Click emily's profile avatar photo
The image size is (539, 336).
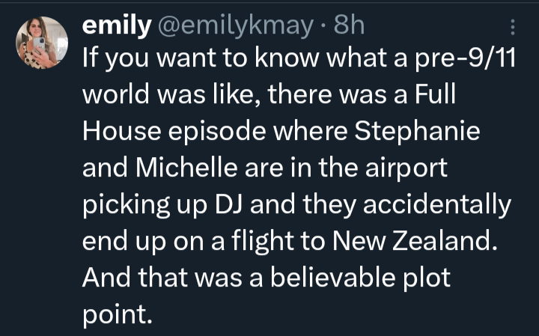tap(42, 42)
